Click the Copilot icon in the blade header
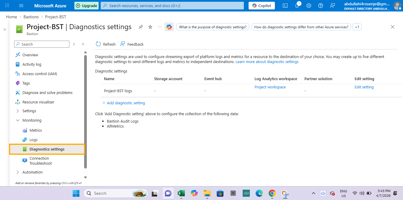The height and width of the screenshot is (200, 403). (x=169, y=27)
